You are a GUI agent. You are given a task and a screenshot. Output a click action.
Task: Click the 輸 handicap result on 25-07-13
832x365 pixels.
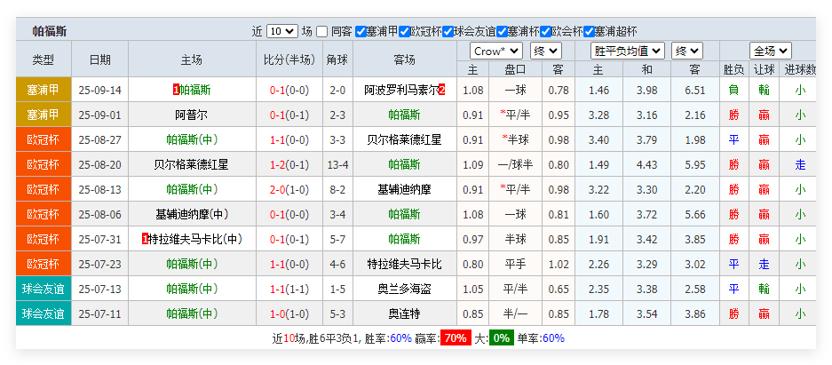pyautogui.click(x=765, y=290)
